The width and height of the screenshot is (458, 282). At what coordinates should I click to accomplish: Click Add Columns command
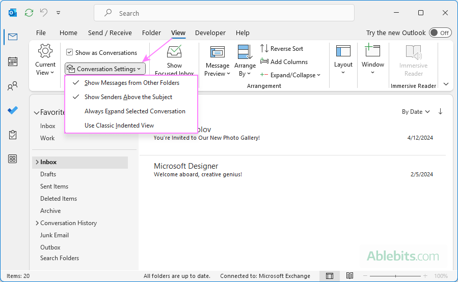click(x=284, y=62)
